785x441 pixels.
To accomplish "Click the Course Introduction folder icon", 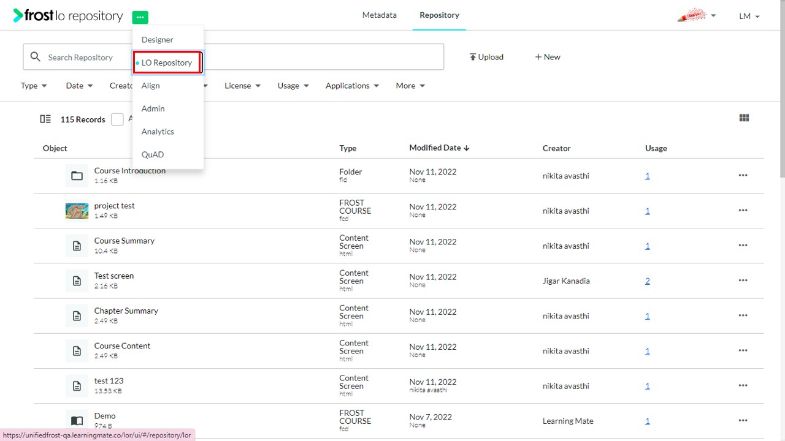I will tap(77, 176).
